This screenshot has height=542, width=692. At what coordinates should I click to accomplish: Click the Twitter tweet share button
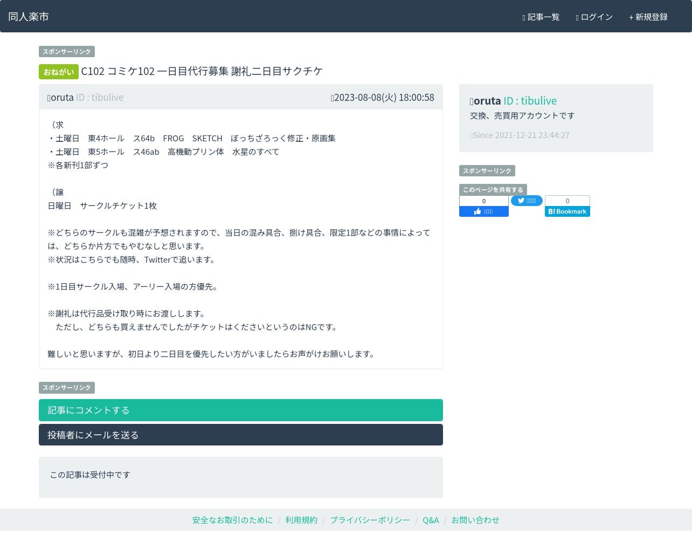(527, 201)
